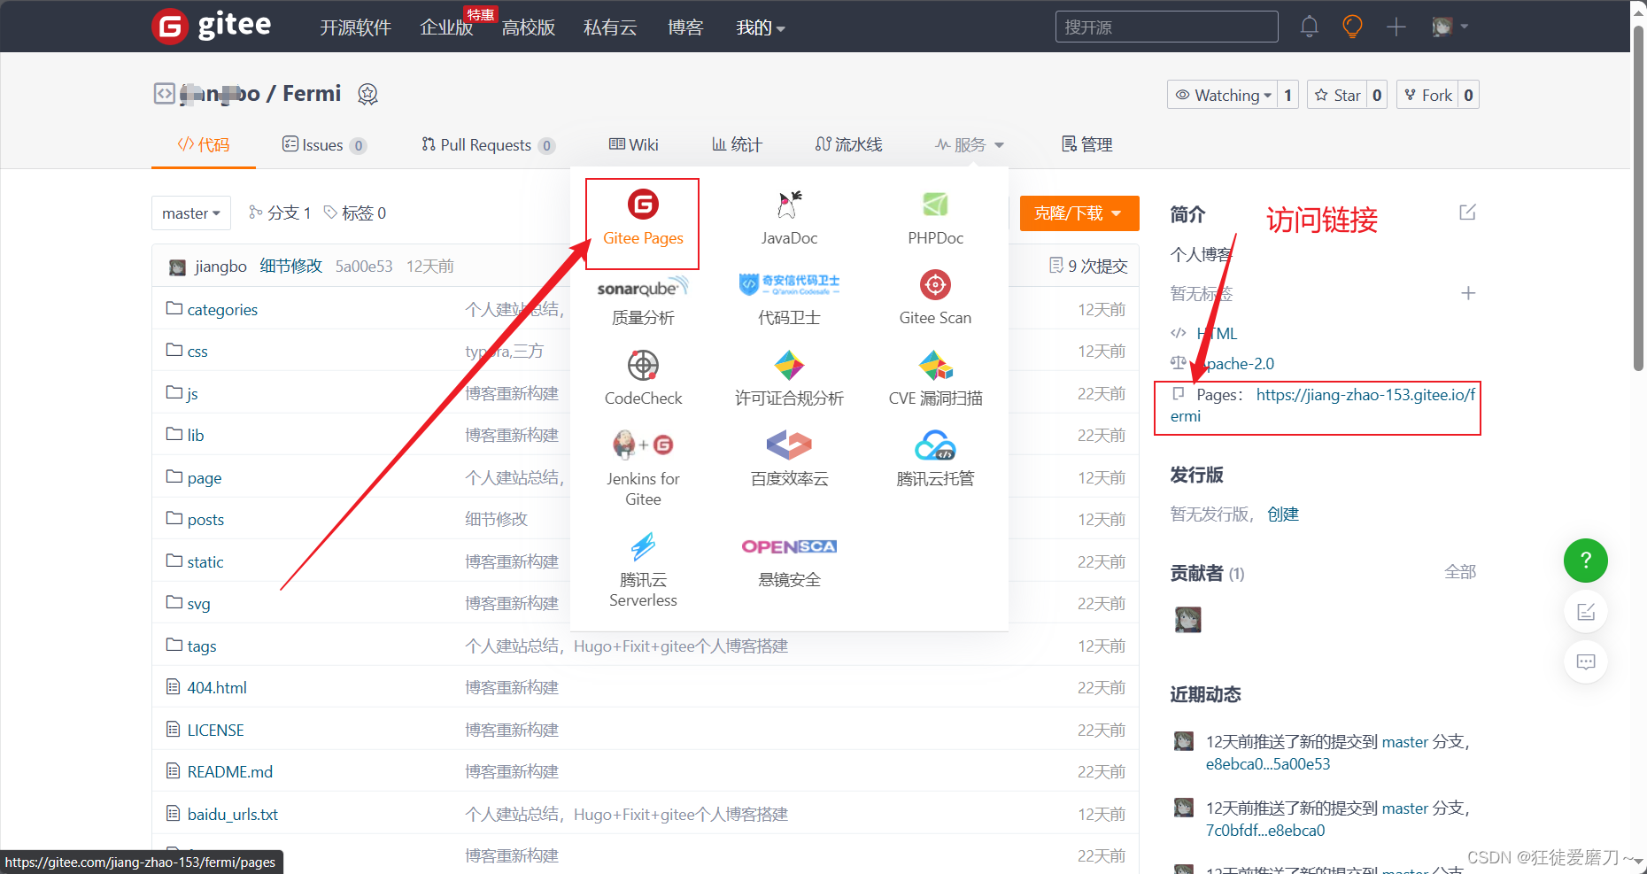Switch to the Issues tab
The image size is (1647, 874).
[324, 144]
